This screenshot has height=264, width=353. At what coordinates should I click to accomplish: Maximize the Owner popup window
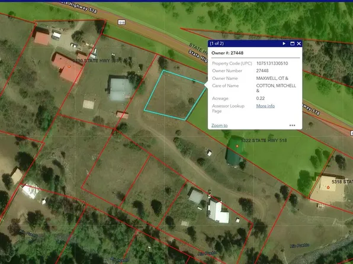coord(292,43)
